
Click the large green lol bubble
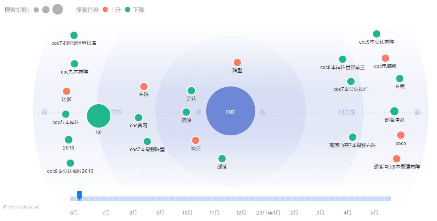(99, 116)
